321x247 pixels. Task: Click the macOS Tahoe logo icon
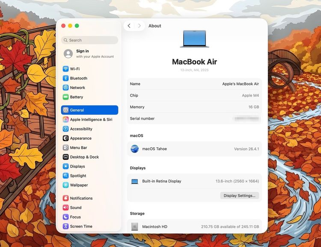(135, 149)
